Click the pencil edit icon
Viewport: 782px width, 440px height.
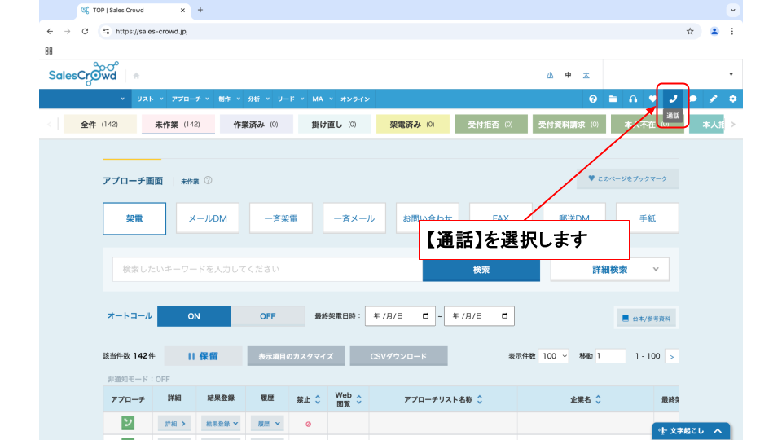713,99
